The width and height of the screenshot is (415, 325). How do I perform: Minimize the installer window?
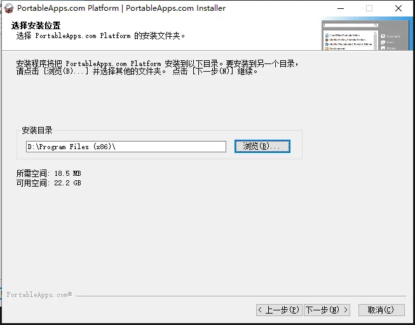pyautogui.click(x=341, y=8)
